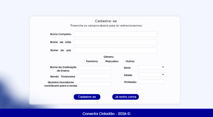Click the Nome do pai input box
Viewport: 213px width, 117px height.
click(x=115, y=50)
